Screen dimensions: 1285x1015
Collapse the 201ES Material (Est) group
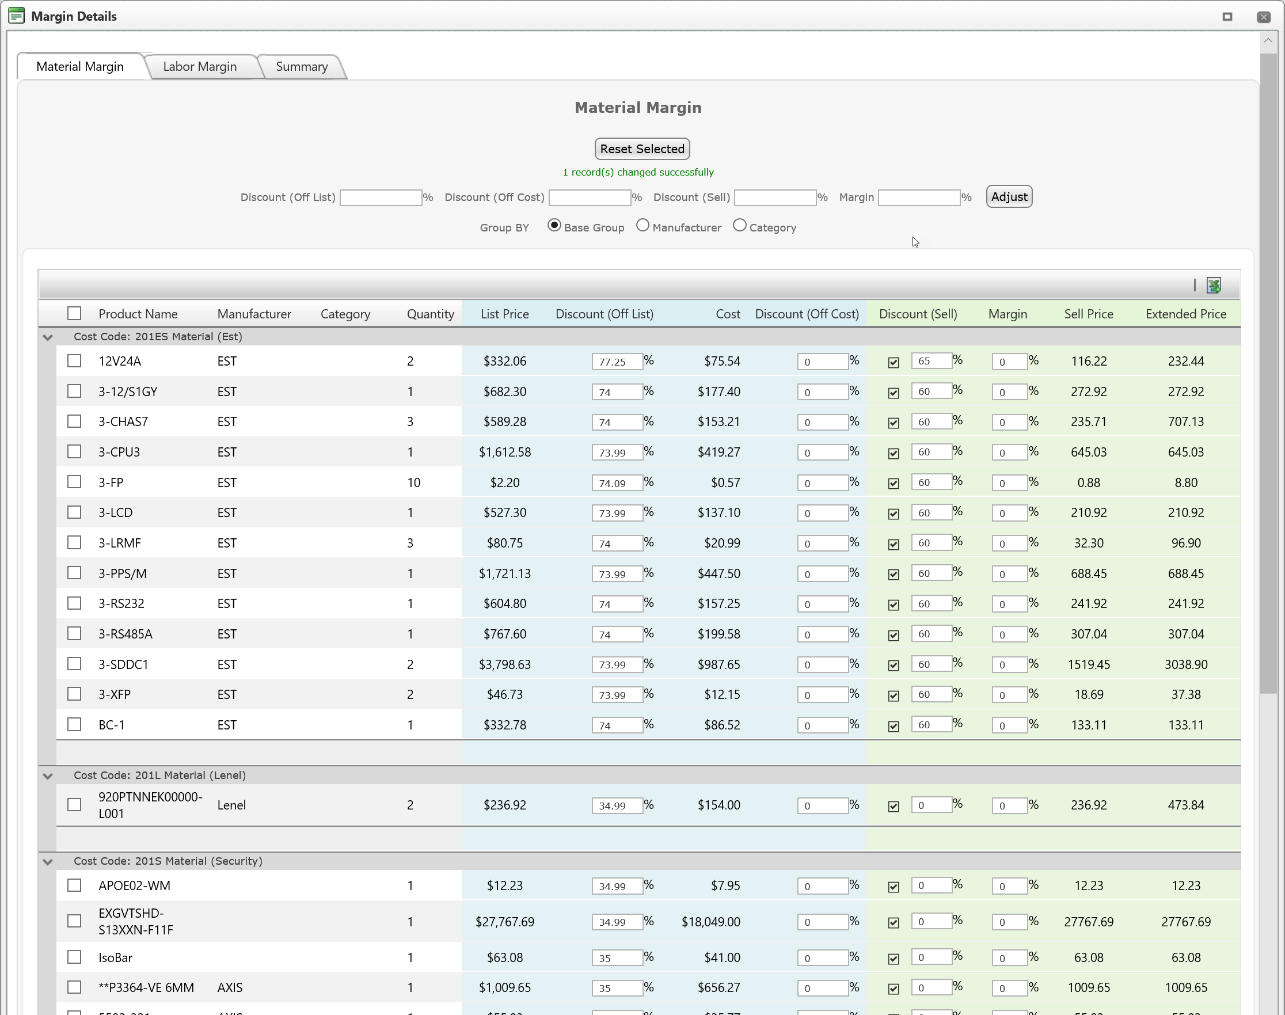[x=48, y=337]
